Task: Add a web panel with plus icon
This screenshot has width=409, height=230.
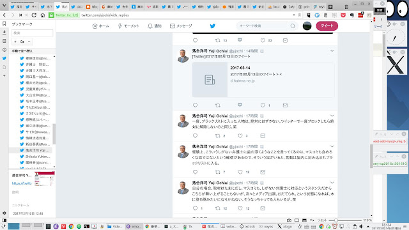Action: (x=4, y=75)
